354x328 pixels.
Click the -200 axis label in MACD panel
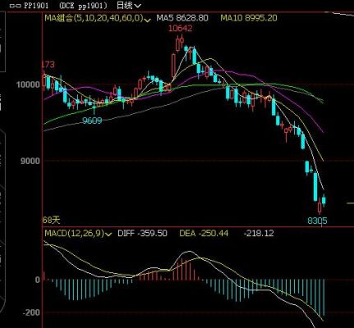pos(31,312)
